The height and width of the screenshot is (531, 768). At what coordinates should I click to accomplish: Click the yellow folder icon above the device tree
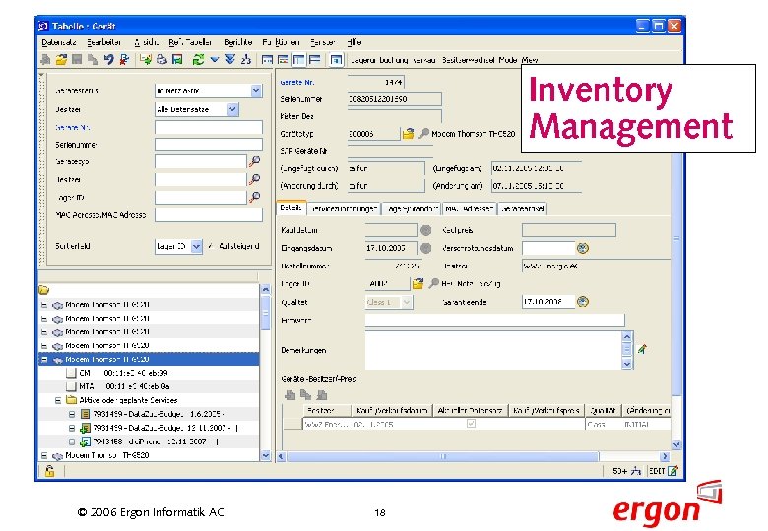pos(44,290)
